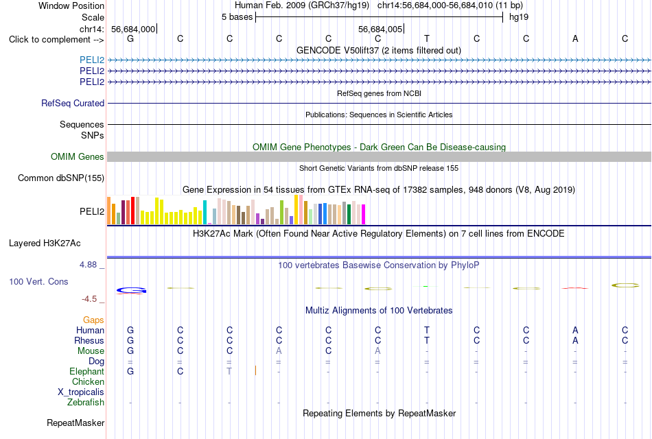Click the G base in the sequence row
Image resolution: width=652 pixels, height=439 pixels.
(x=130, y=38)
